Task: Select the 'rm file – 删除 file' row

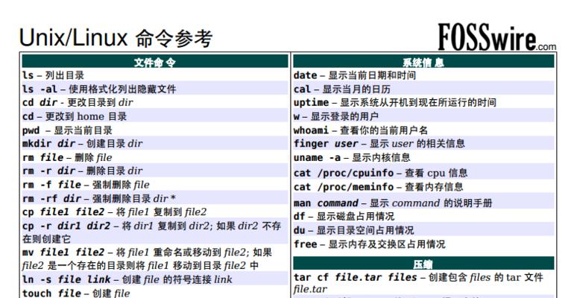Action: point(155,157)
